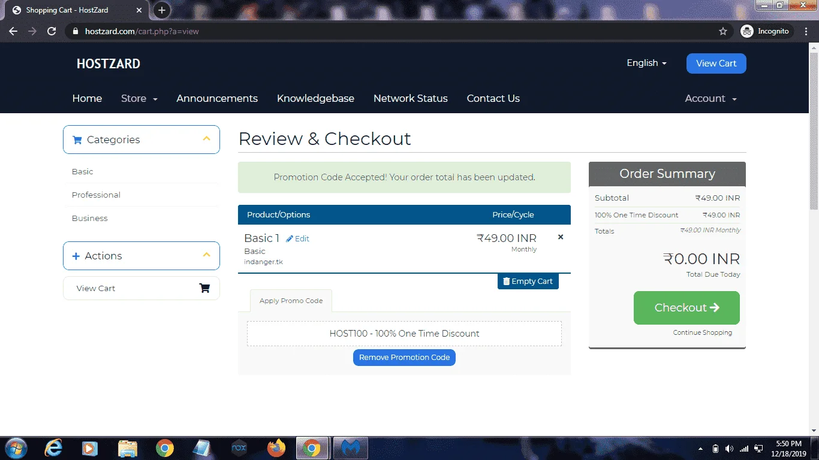
Task: Open the Professional category link
Action: (96, 195)
